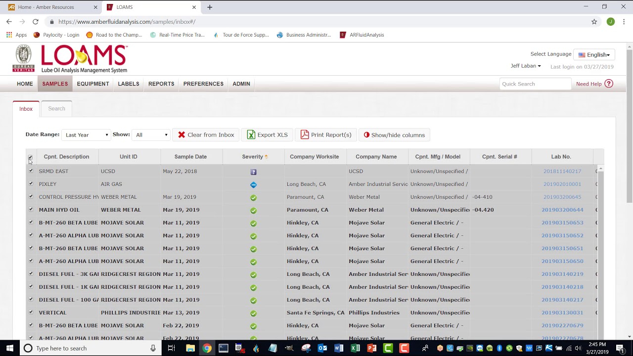Screen dimensions: 633x356
Task: Open a new Chrome tab
Action: [x=210, y=7]
